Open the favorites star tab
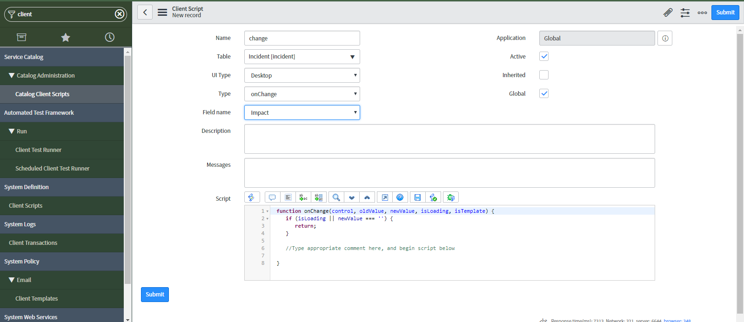Screen dimensions: 744x322 (66, 37)
